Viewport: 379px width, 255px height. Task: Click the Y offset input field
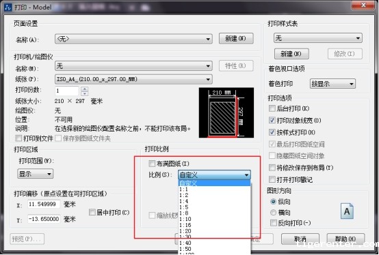tap(44, 219)
